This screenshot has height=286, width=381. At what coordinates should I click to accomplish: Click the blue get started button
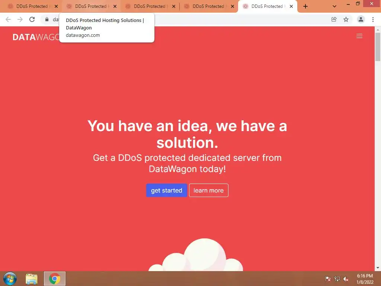click(166, 190)
